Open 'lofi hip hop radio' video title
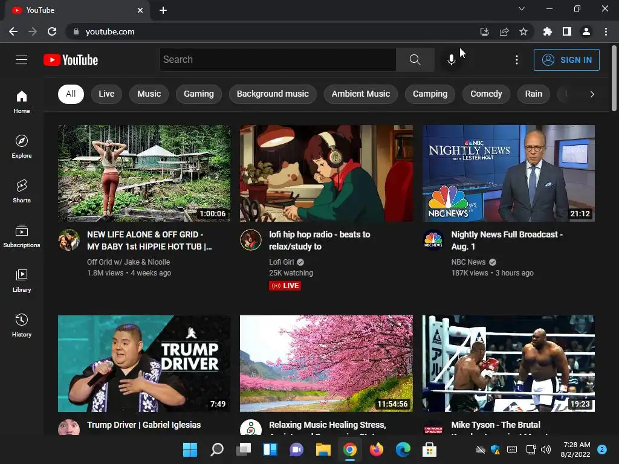This screenshot has width=619, height=464. [319, 240]
